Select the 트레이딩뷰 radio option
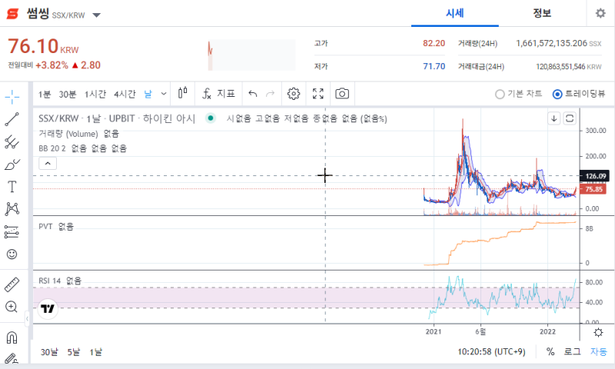Screen dimensions: 615x369 coord(579,94)
